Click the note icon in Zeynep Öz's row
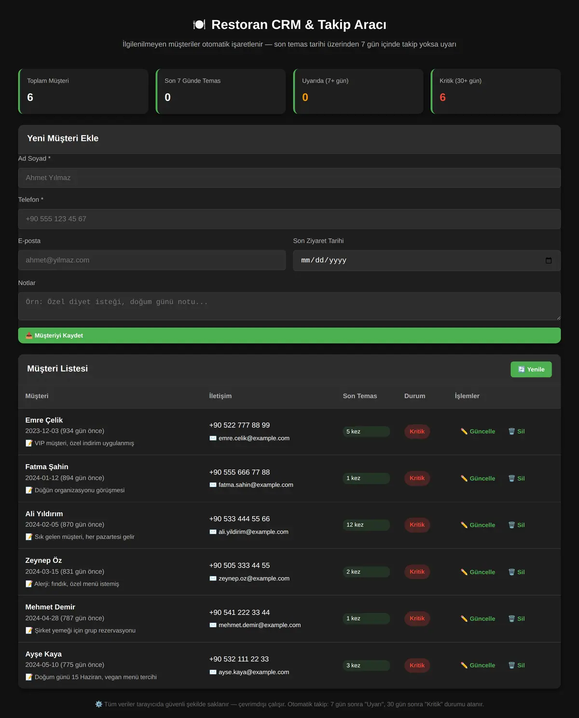 click(x=29, y=584)
